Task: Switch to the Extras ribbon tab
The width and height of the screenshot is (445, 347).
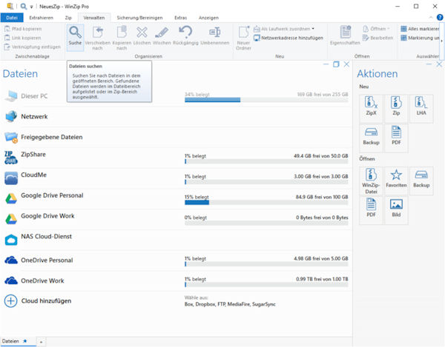Action: [180, 18]
